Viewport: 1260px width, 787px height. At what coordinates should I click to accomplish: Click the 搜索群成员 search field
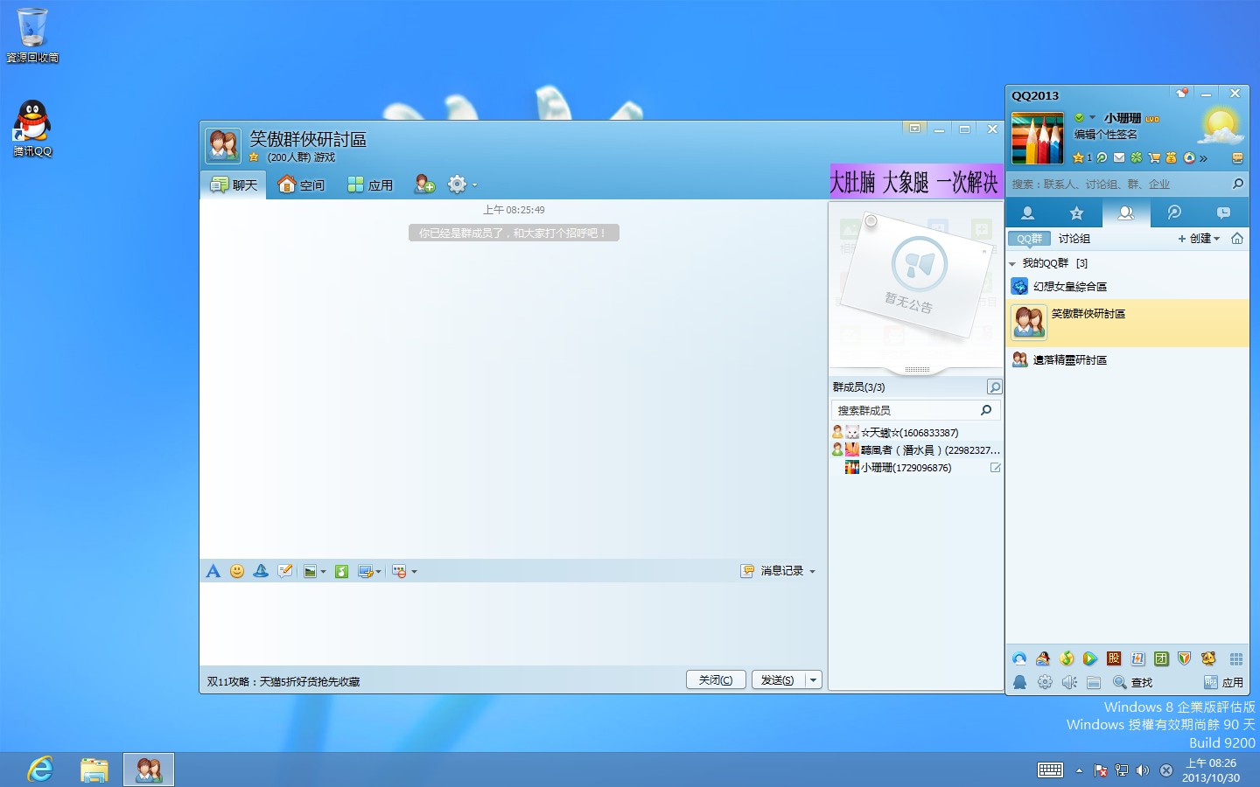914,410
